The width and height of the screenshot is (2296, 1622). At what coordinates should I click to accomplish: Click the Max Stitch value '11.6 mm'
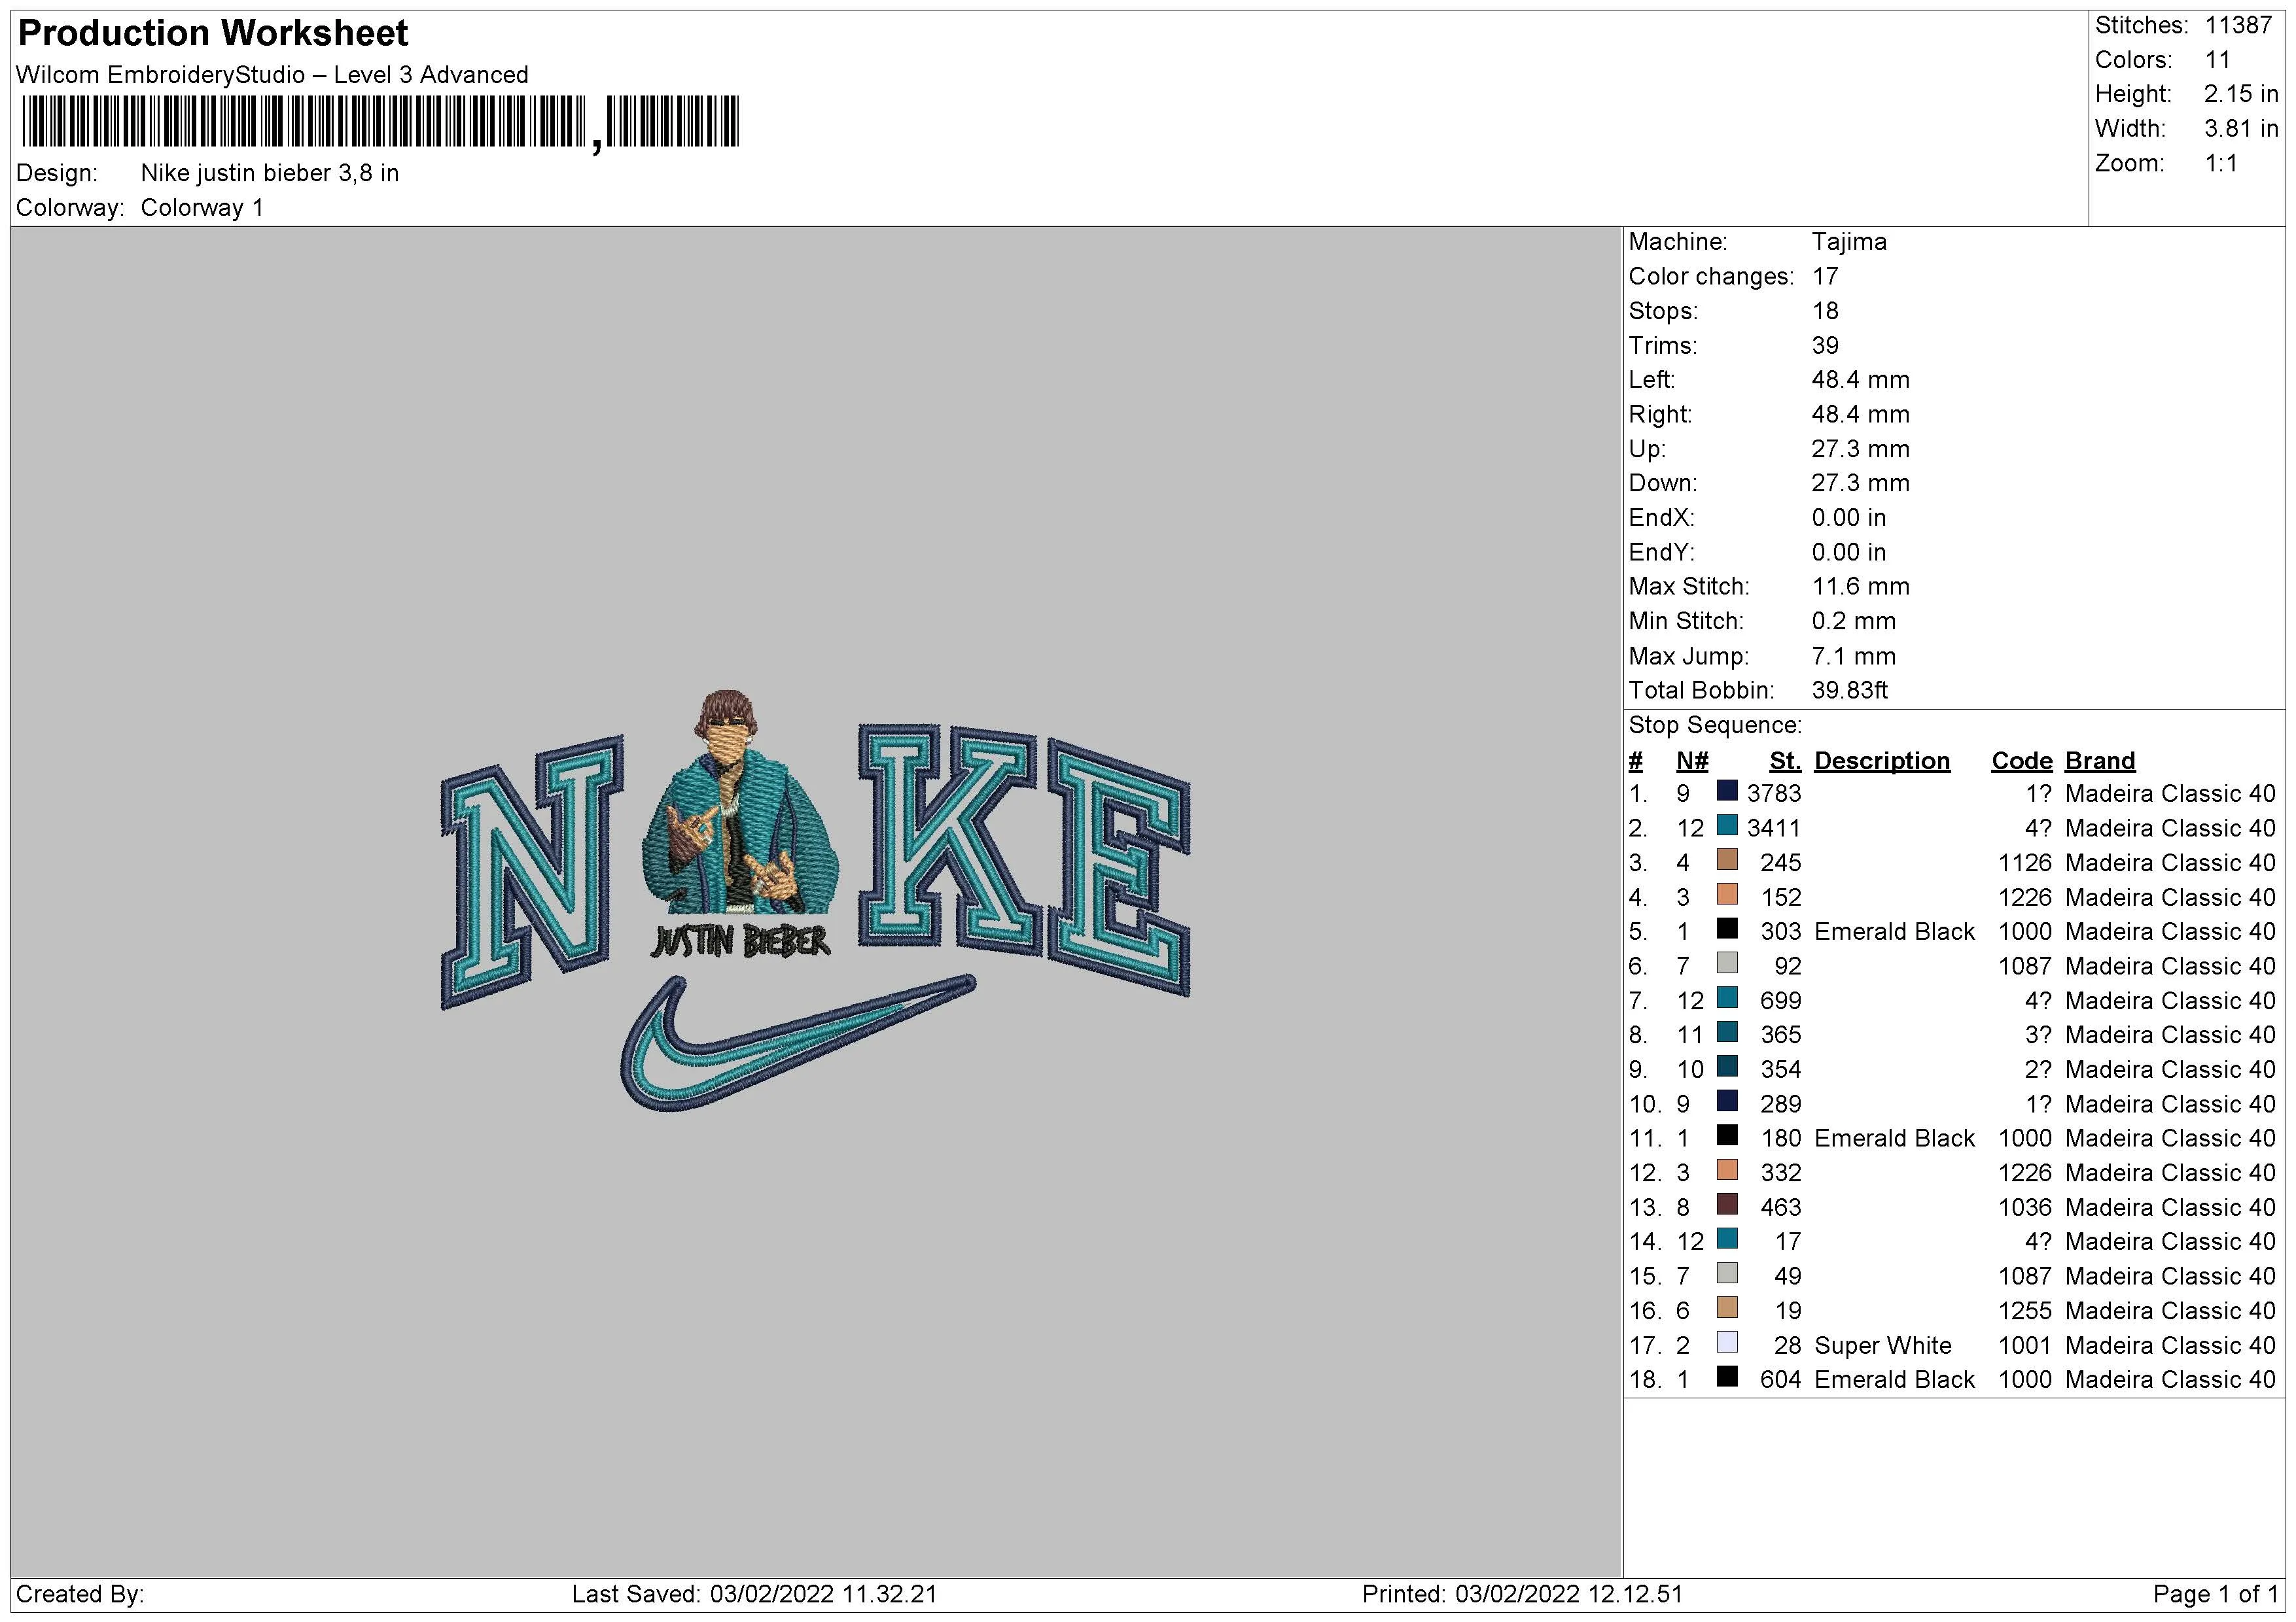click(1860, 587)
